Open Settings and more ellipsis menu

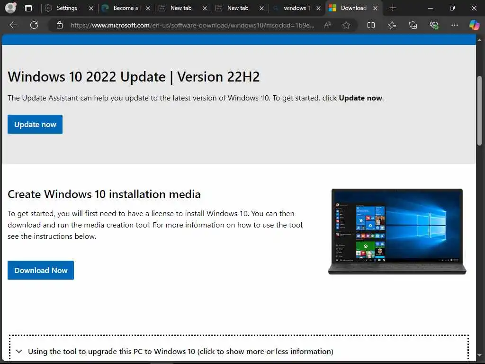[454, 25]
